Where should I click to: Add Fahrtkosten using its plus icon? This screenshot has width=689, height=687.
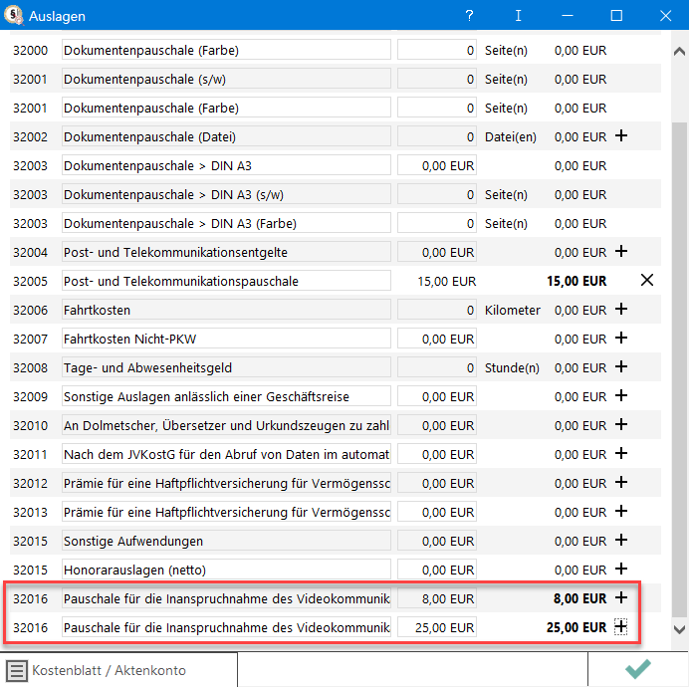click(621, 309)
